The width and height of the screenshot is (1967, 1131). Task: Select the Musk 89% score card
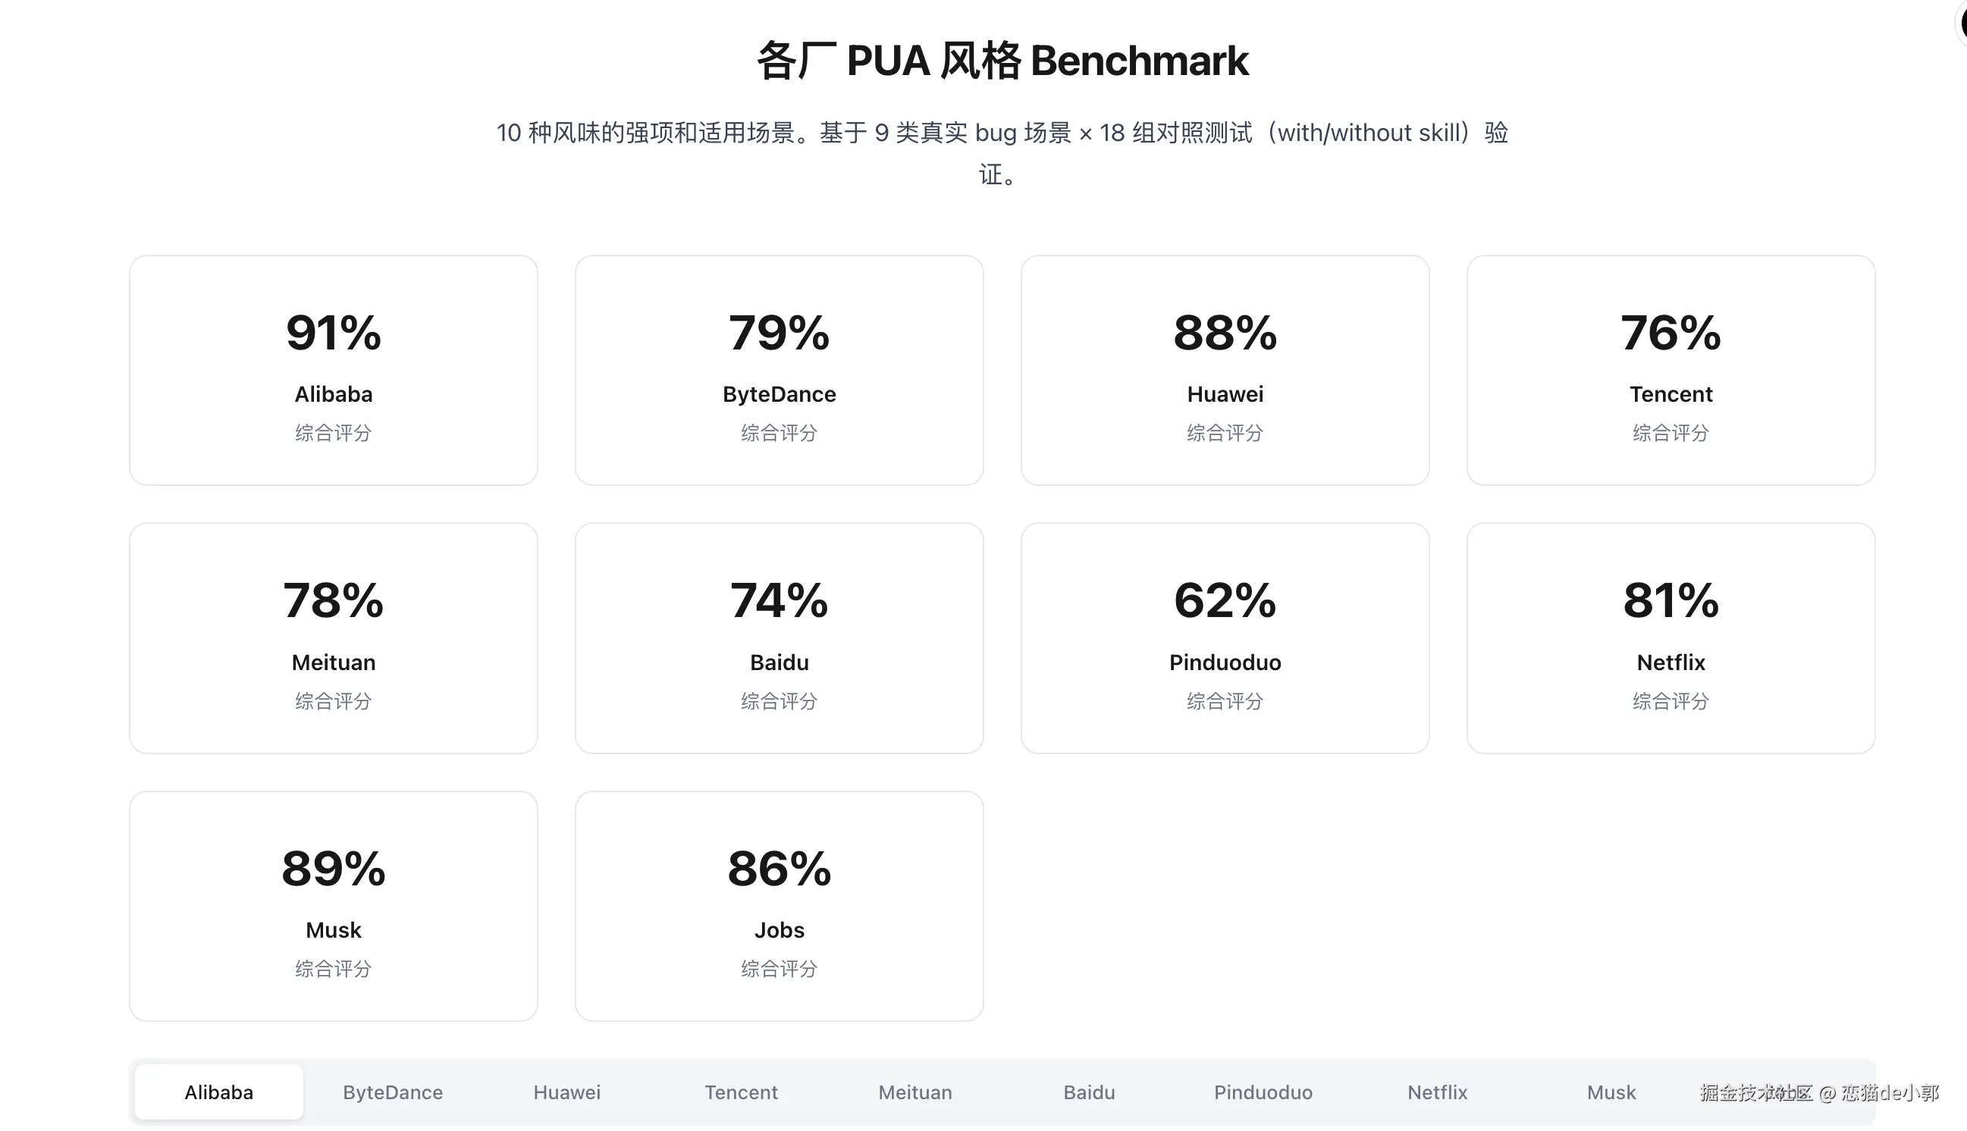tap(334, 906)
